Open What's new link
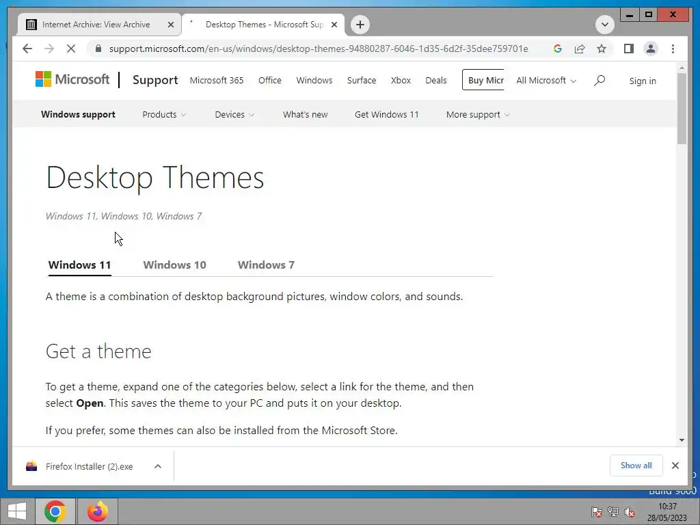The width and height of the screenshot is (700, 525). click(x=306, y=114)
